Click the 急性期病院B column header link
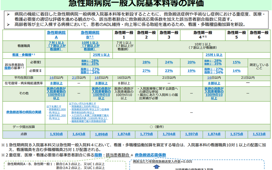272x170 pixels. click(x=90, y=35)
